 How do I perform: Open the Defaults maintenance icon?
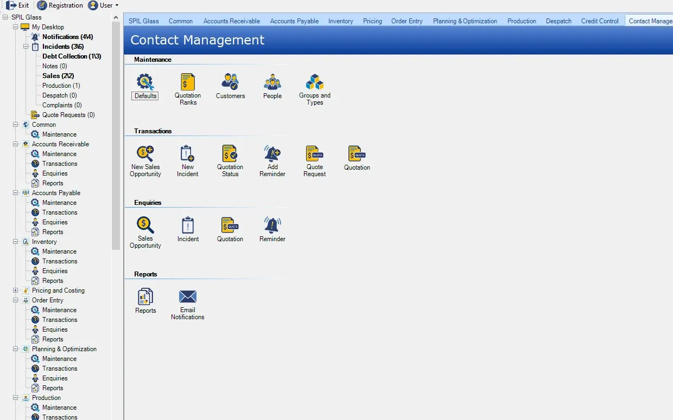pyautogui.click(x=145, y=86)
